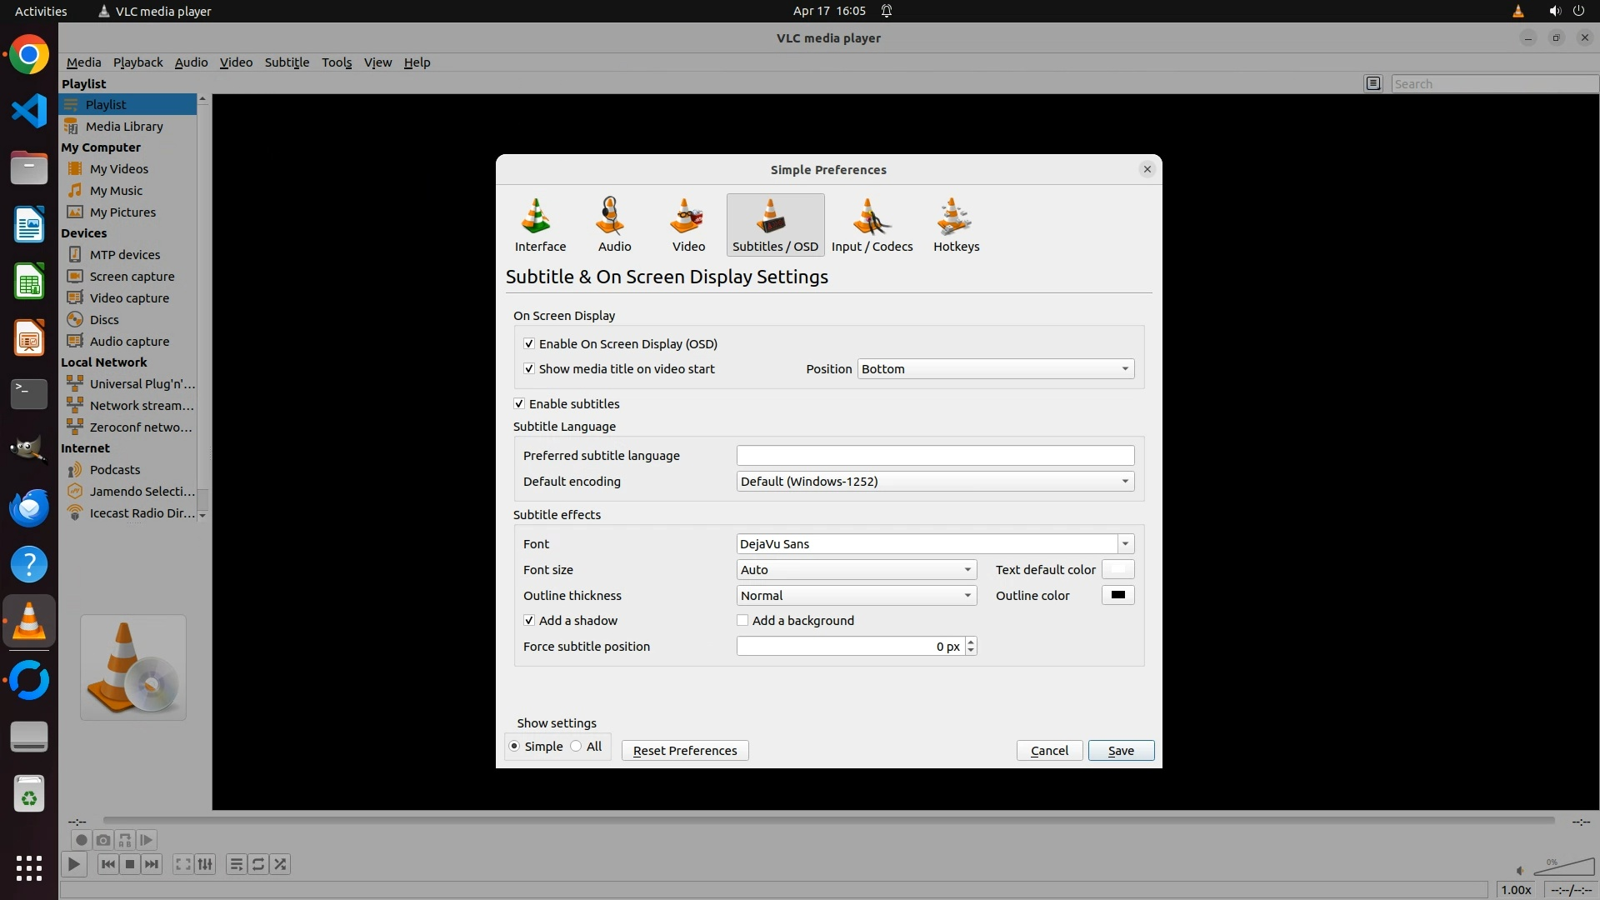Click the loop mode toggle icon
1600x900 pixels.
click(x=258, y=864)
